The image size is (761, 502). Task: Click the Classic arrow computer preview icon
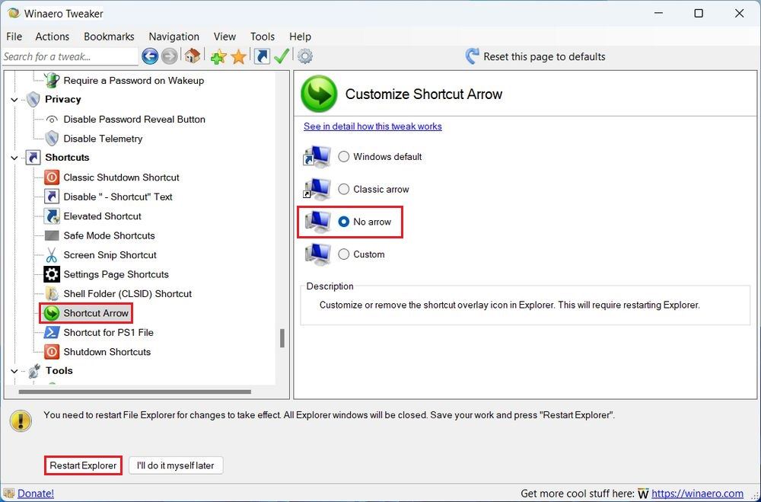[x=317, y=189]
